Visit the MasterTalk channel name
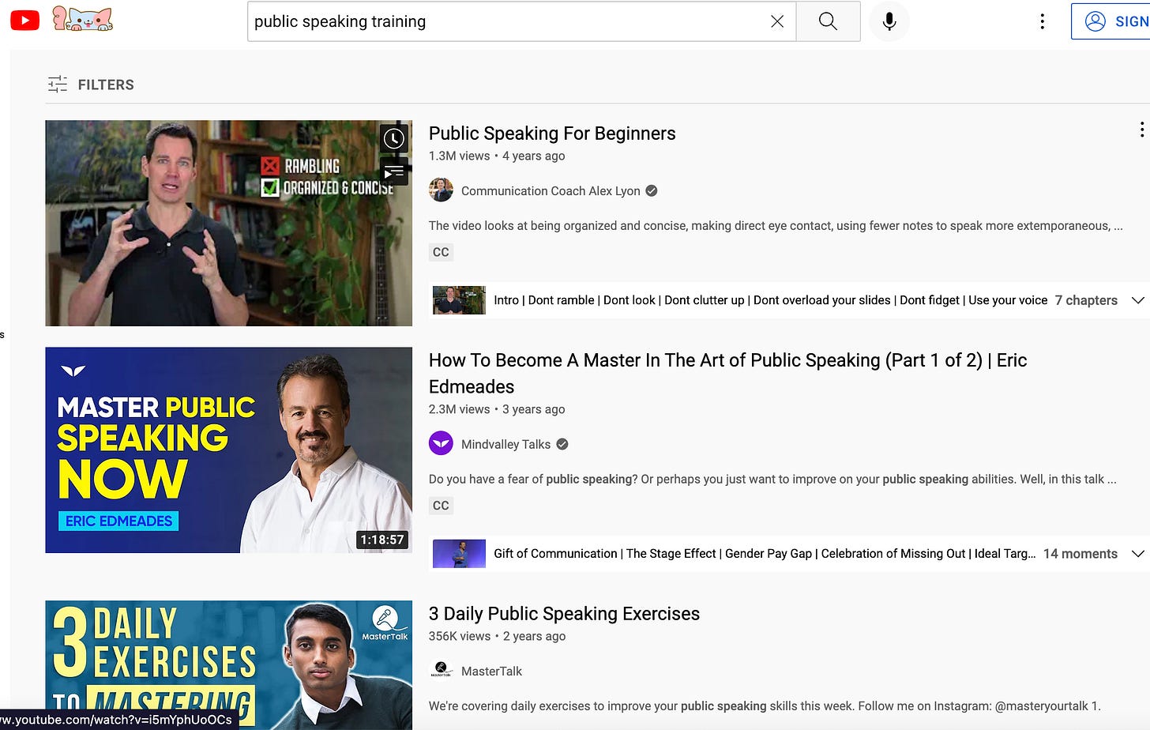This screenshot has height=730, width=1150. pyautogui.click(x=491, y=671)
